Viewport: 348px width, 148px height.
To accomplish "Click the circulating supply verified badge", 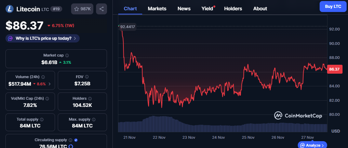I will (76, 140).
